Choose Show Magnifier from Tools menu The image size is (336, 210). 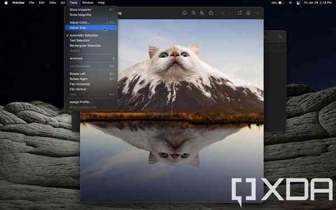[91, 15]
